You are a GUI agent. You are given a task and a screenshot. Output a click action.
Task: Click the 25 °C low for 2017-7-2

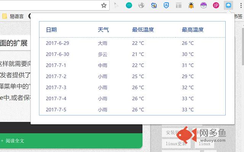click(x=138, y=76)
